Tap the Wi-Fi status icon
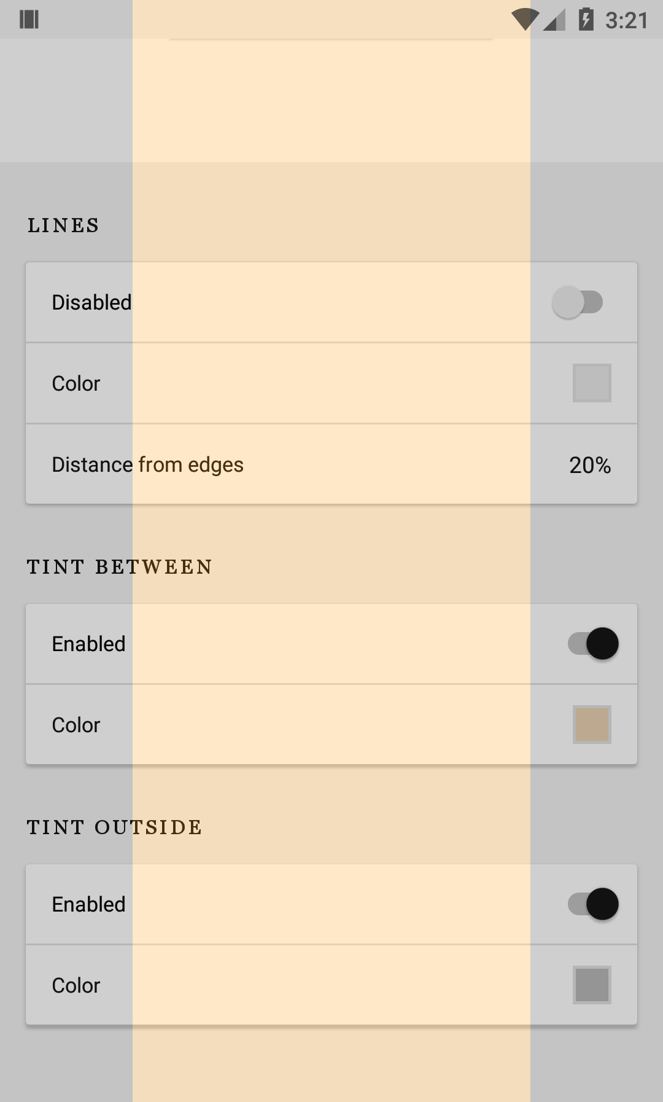 point(525,20)
